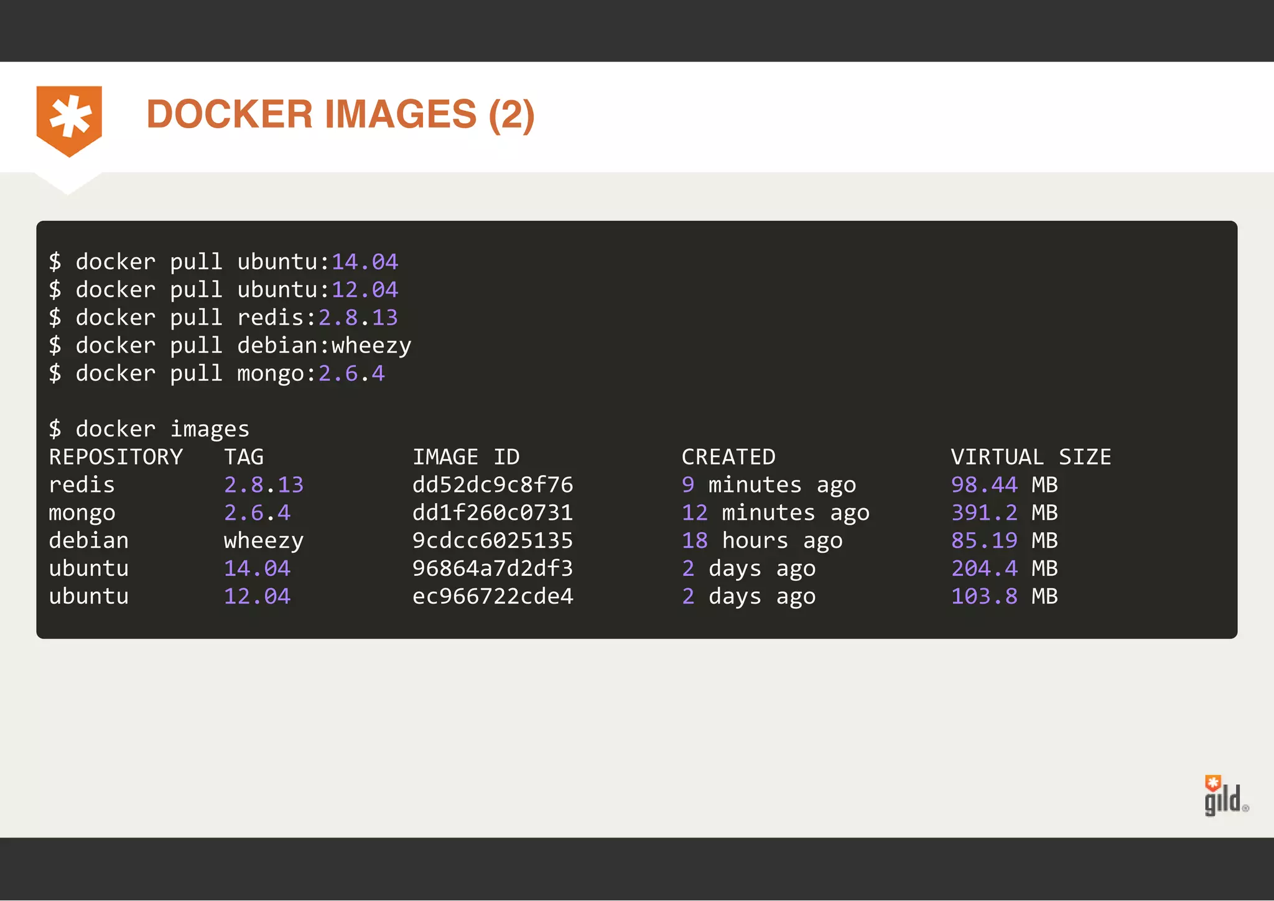This screenshot has height=901, width=1274.
Task: Click the orange asterisk shield logo
Action: pyautogui.click(x=69, y=121)
